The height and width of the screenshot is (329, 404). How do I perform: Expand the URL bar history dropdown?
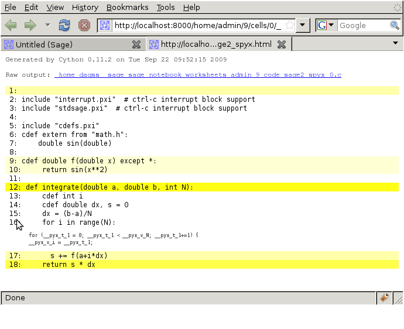(302, 25)
